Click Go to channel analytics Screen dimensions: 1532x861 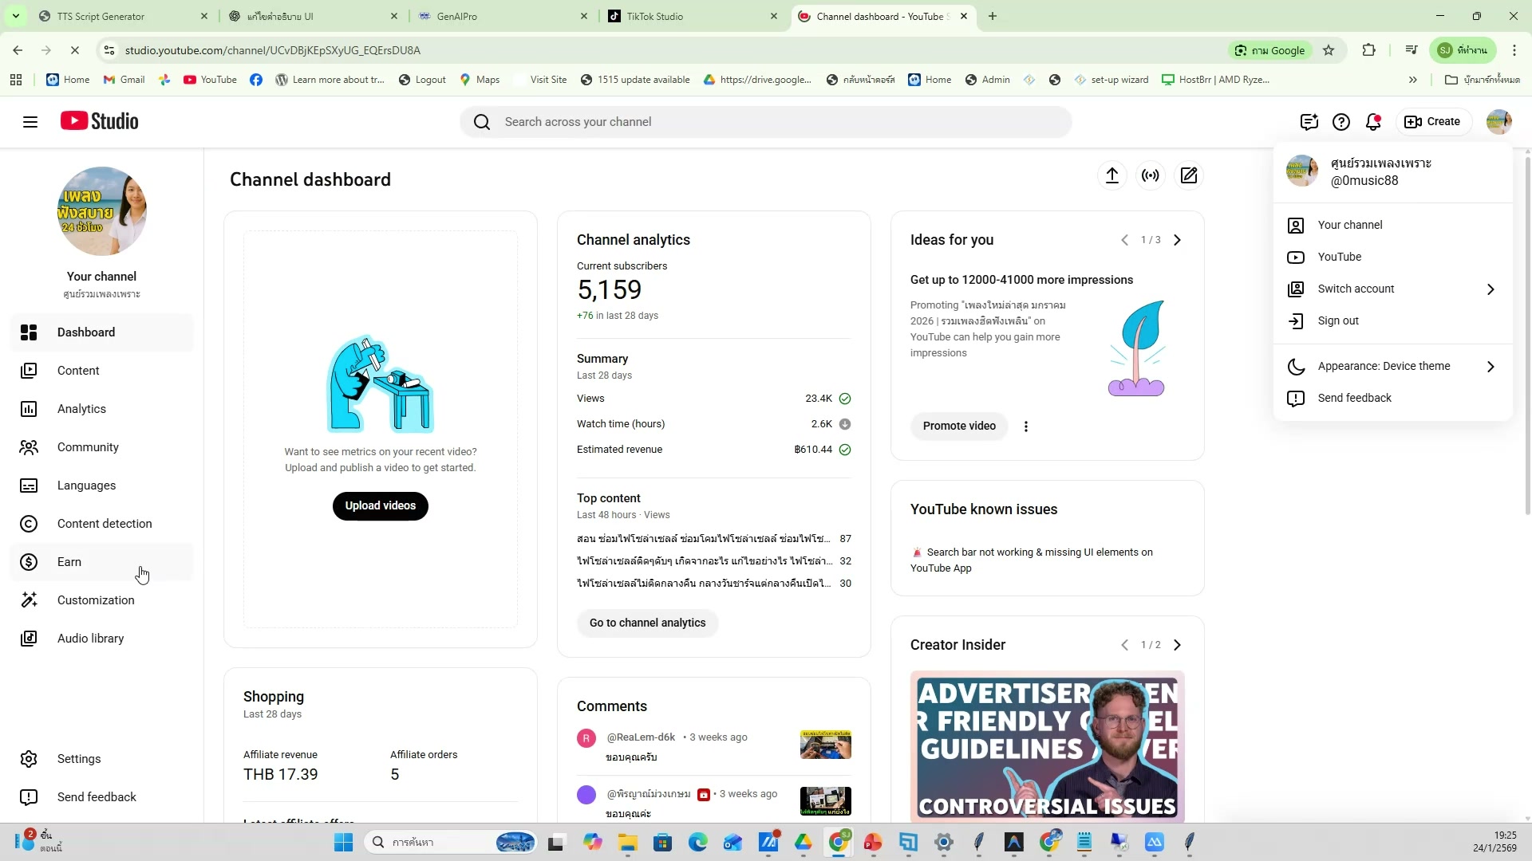click(647, 623)
